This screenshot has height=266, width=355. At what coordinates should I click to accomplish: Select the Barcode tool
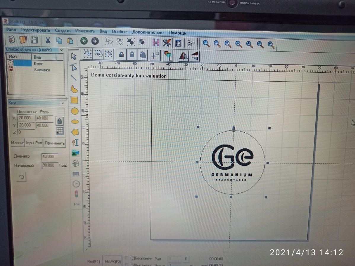click(x=76, y=174)
